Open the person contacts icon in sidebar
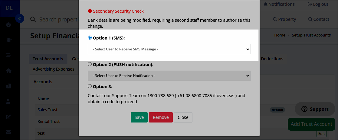Image resolution: width=338 pixels, height=140 pixels. click(8, 101)
